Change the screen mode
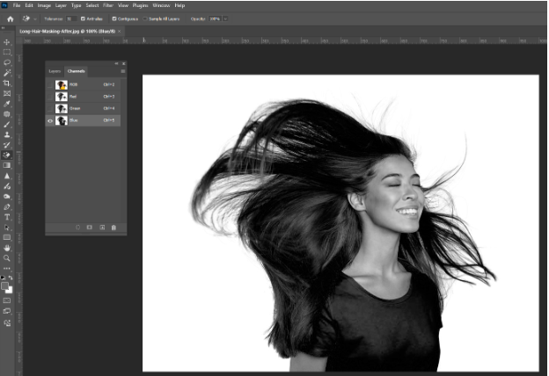The width and height of the screenshot is (549, 376). (x=7, y=311)
